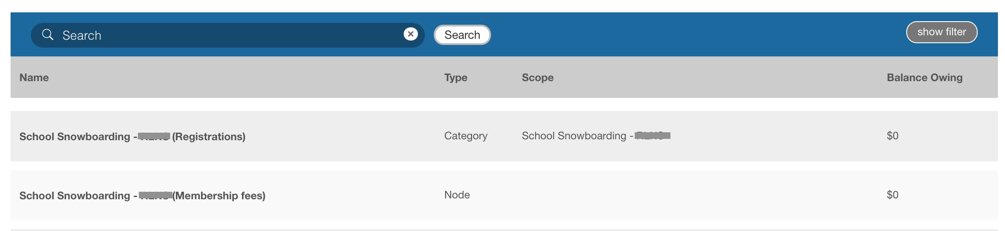Viewport: 1005px width, 231px height.
Task: Click the redacted text in Scope value
Action: click(652, 136)
